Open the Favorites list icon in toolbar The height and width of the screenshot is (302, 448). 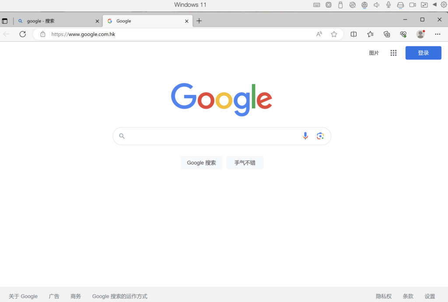370,34
